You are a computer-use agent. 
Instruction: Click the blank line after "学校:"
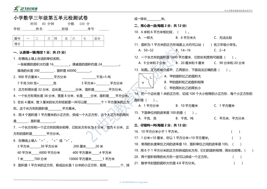(x=29, y=29)
